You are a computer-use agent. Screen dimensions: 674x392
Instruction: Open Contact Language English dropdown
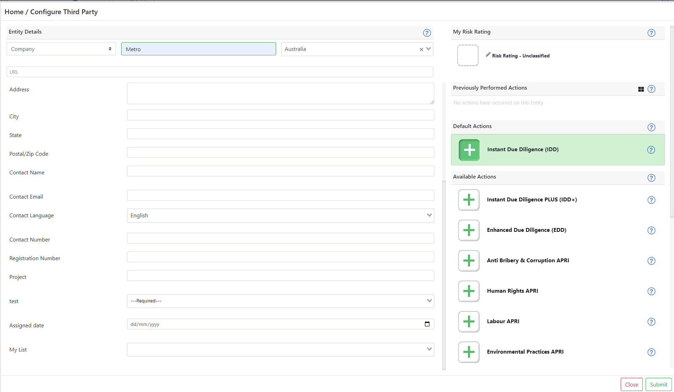tap(281, 216)
